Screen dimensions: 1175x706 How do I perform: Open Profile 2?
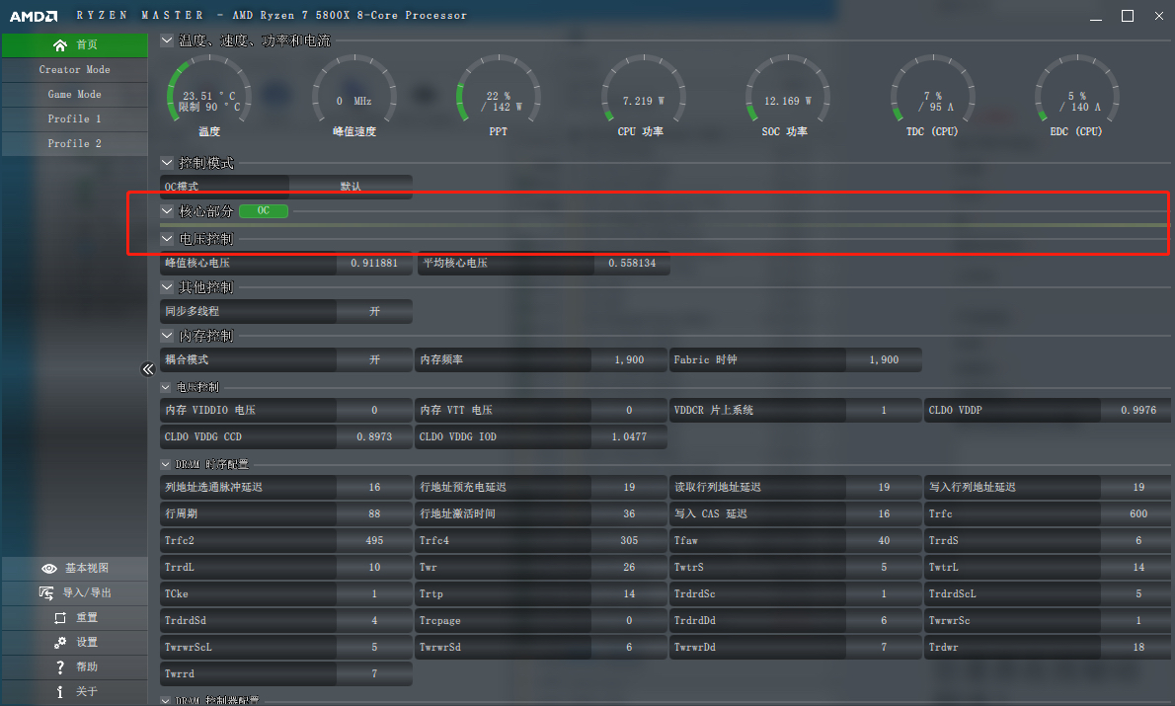[x=75, y=144]
